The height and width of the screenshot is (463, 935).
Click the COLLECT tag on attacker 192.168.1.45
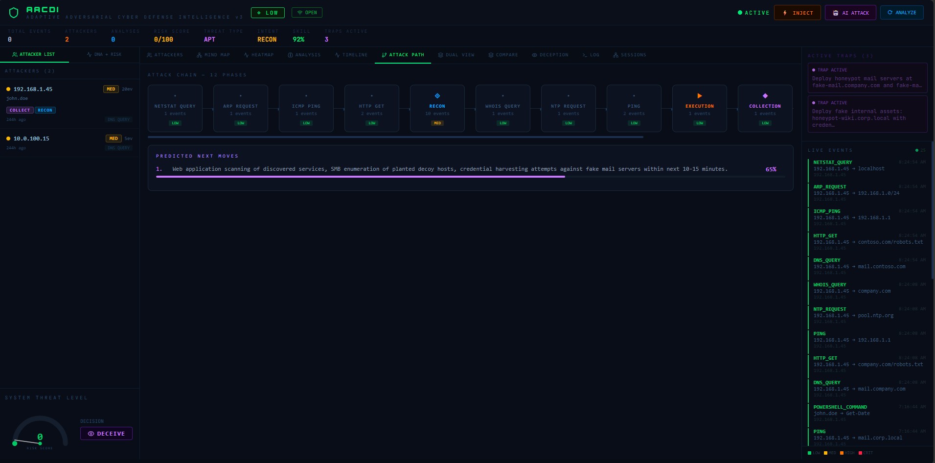[x=20, y=110]
